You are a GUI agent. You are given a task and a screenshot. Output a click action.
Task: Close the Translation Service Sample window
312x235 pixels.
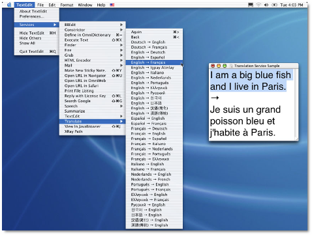coord(213,66)
